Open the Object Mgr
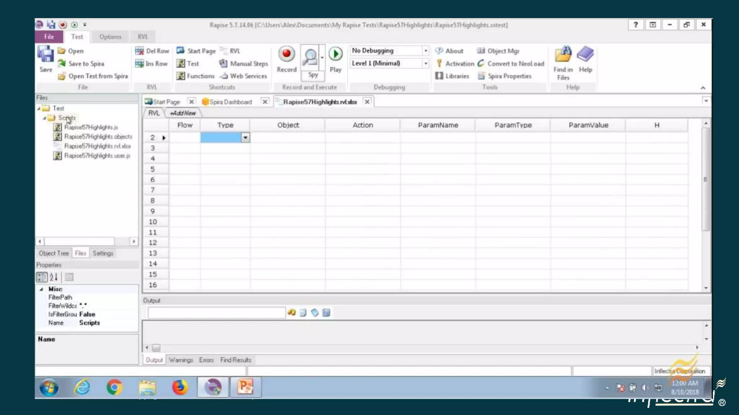The image size is (739, 415). 498,51
